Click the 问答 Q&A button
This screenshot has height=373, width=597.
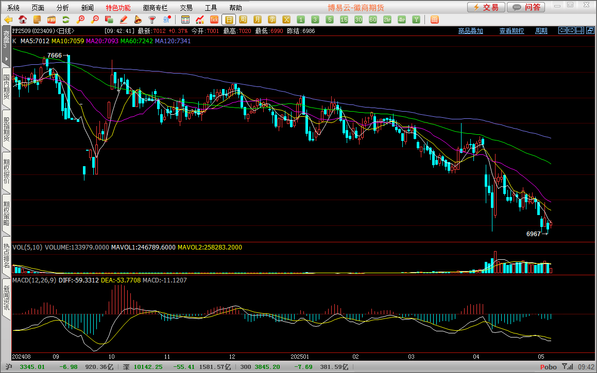(x=526, y=7)
